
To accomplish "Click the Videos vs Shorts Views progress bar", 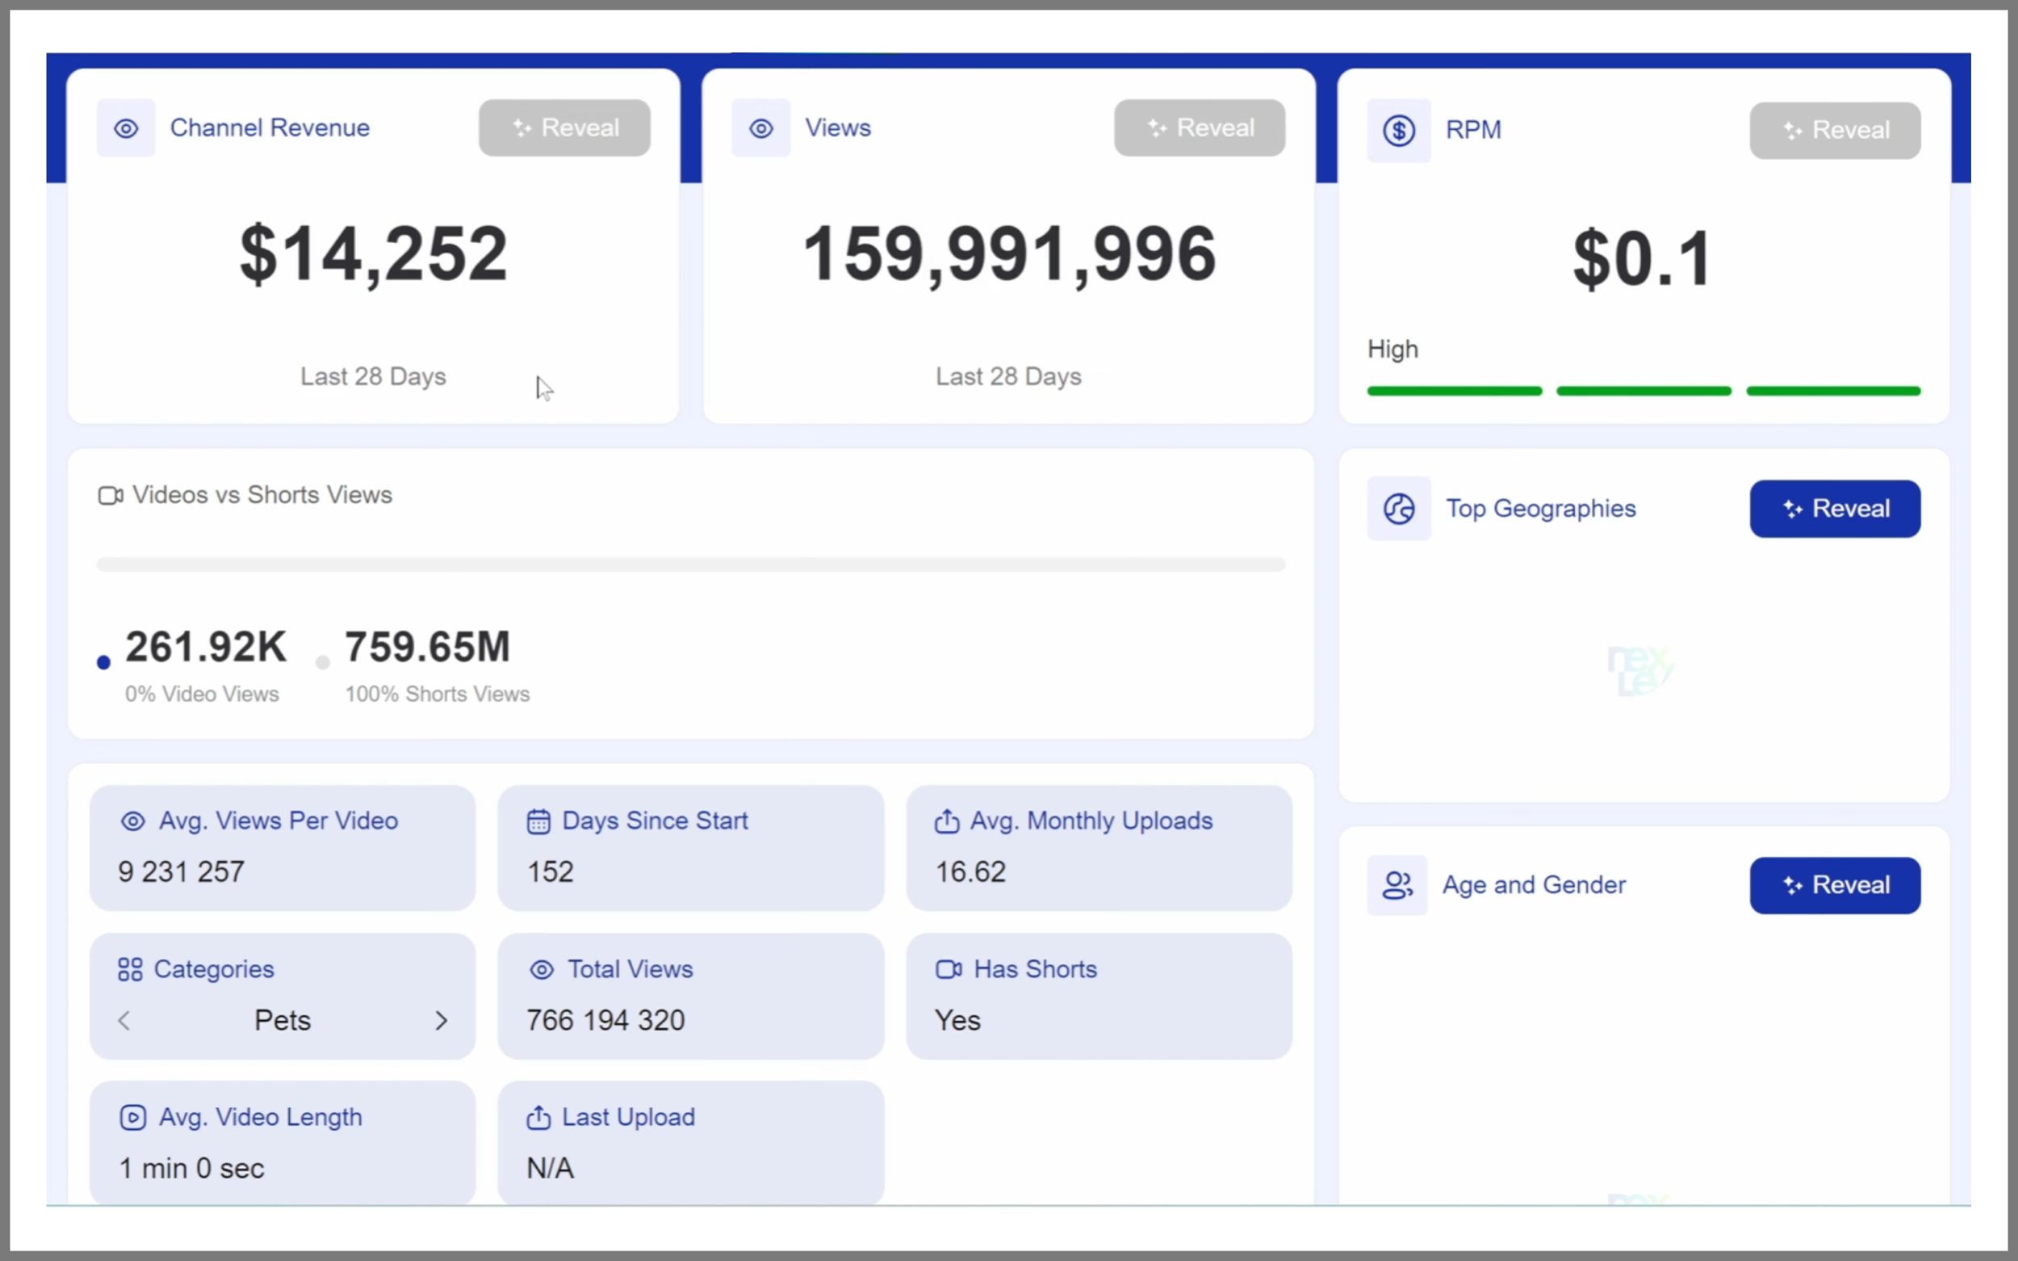I will point(691,565).
